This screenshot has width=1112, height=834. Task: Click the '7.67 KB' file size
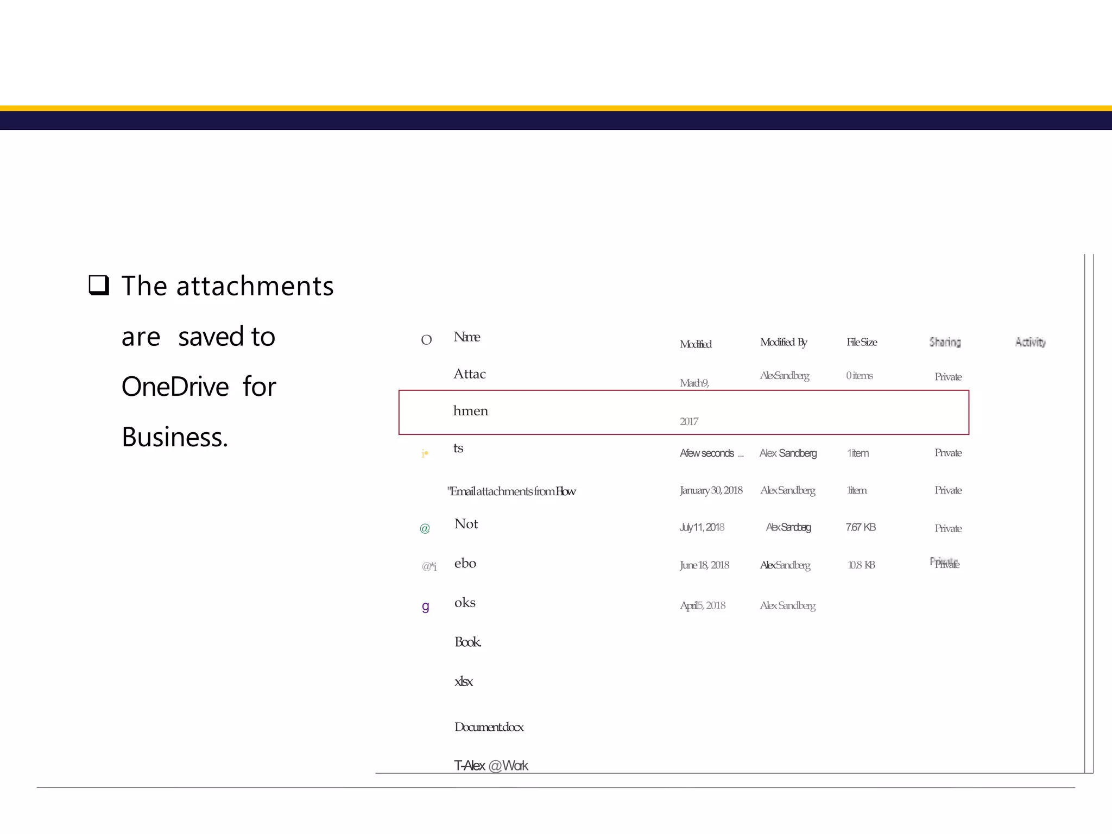coord(861,527)
